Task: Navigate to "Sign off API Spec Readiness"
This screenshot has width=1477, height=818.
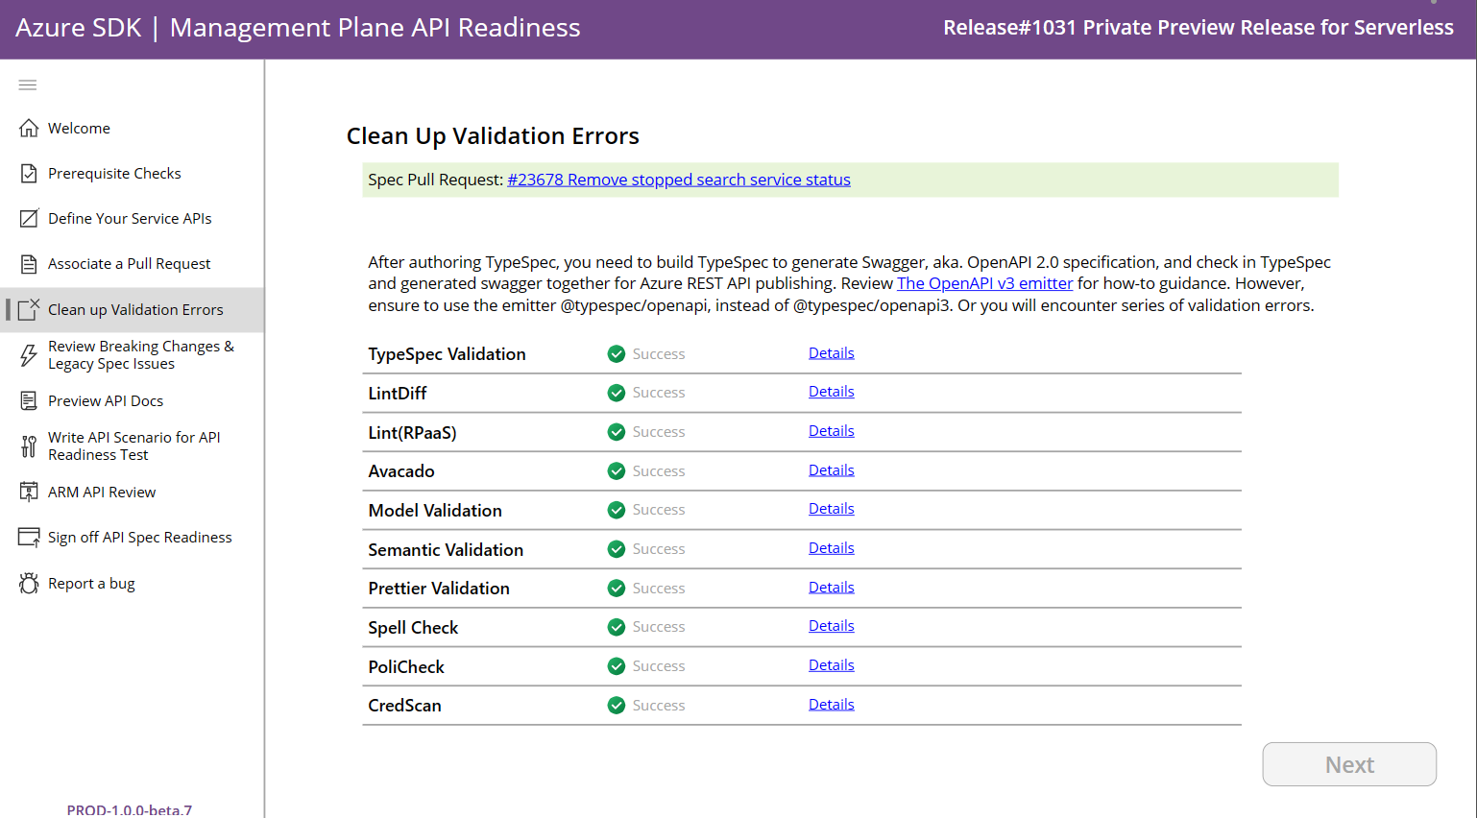Action: [x=139, y=537]
